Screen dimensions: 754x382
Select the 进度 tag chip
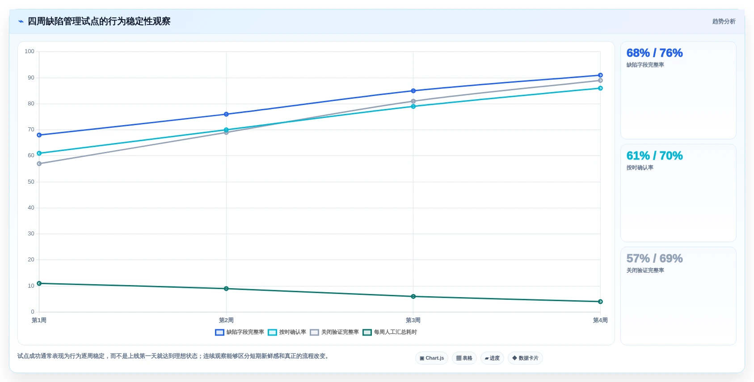492,358
